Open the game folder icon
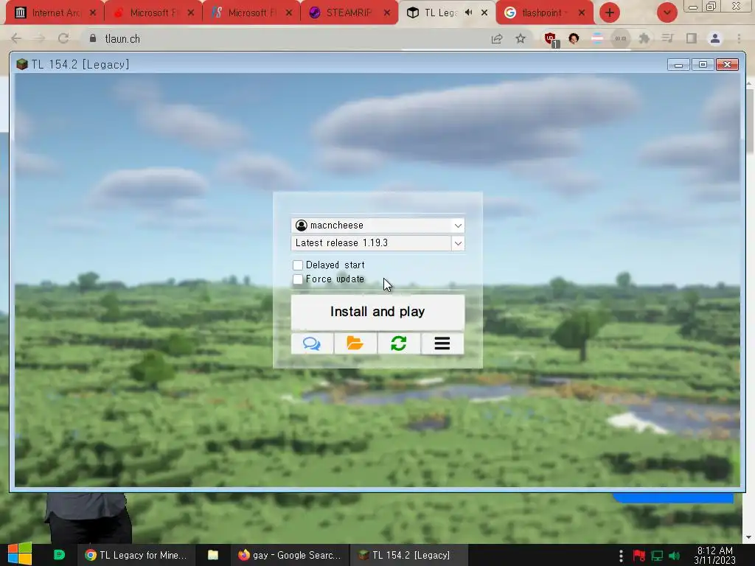The width and height of the screenshot is (755, 566). tap(355, 343)
